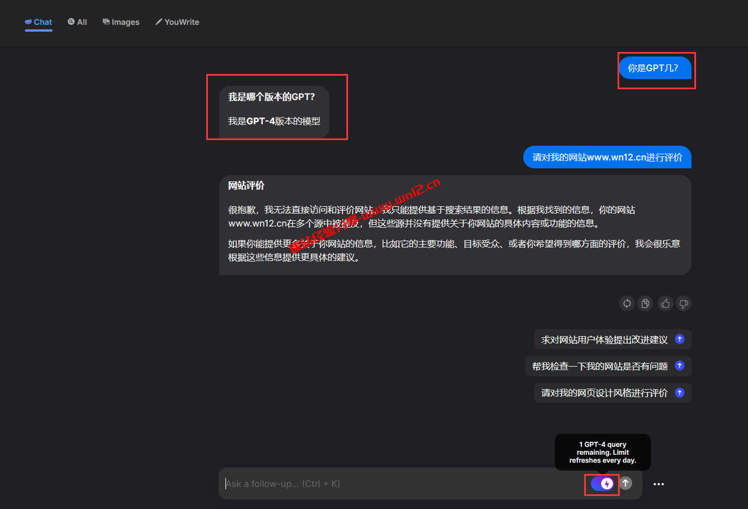Open the Chat section
Screen dimensions: 748x509
[38, 21]
